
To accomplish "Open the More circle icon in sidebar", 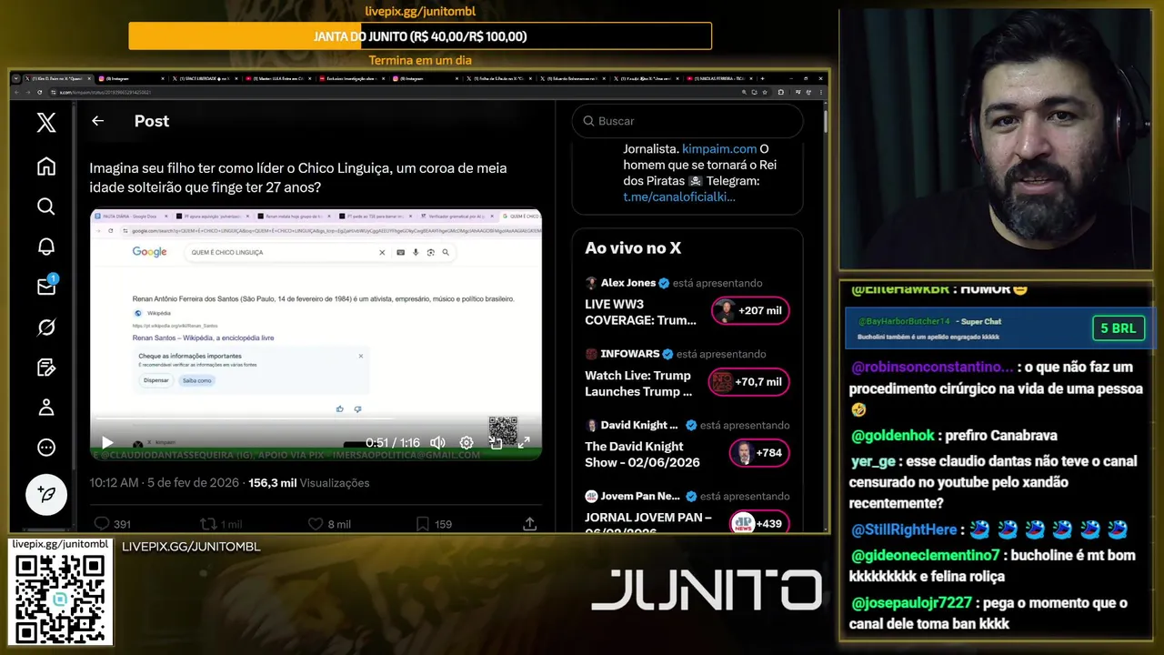I will [46, 447].
